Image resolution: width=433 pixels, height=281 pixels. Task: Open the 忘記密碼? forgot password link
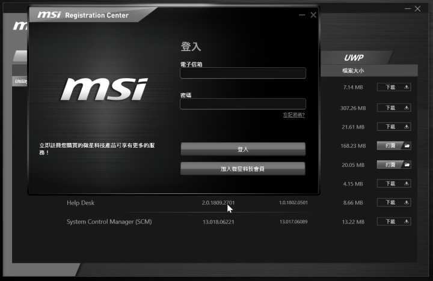[293, 115]
